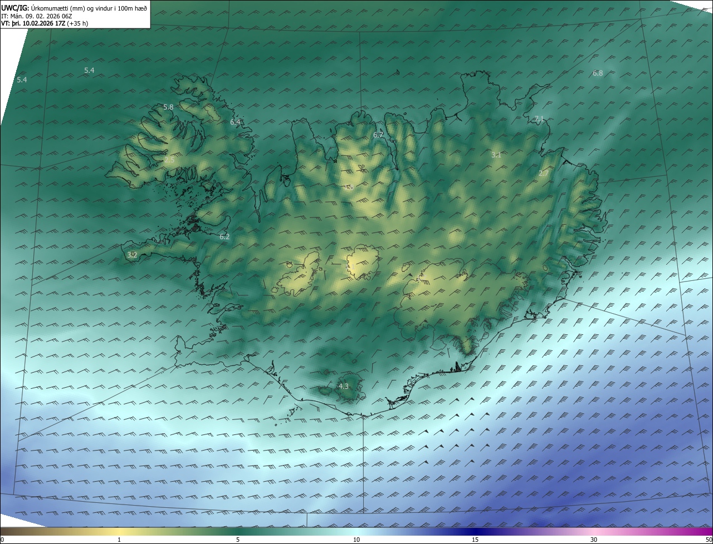713x544 pixels.
Task: Click the initial time line 'IT: Mán. 09. 02. 2026 06Z'
Action: click(x=36, y=16)
